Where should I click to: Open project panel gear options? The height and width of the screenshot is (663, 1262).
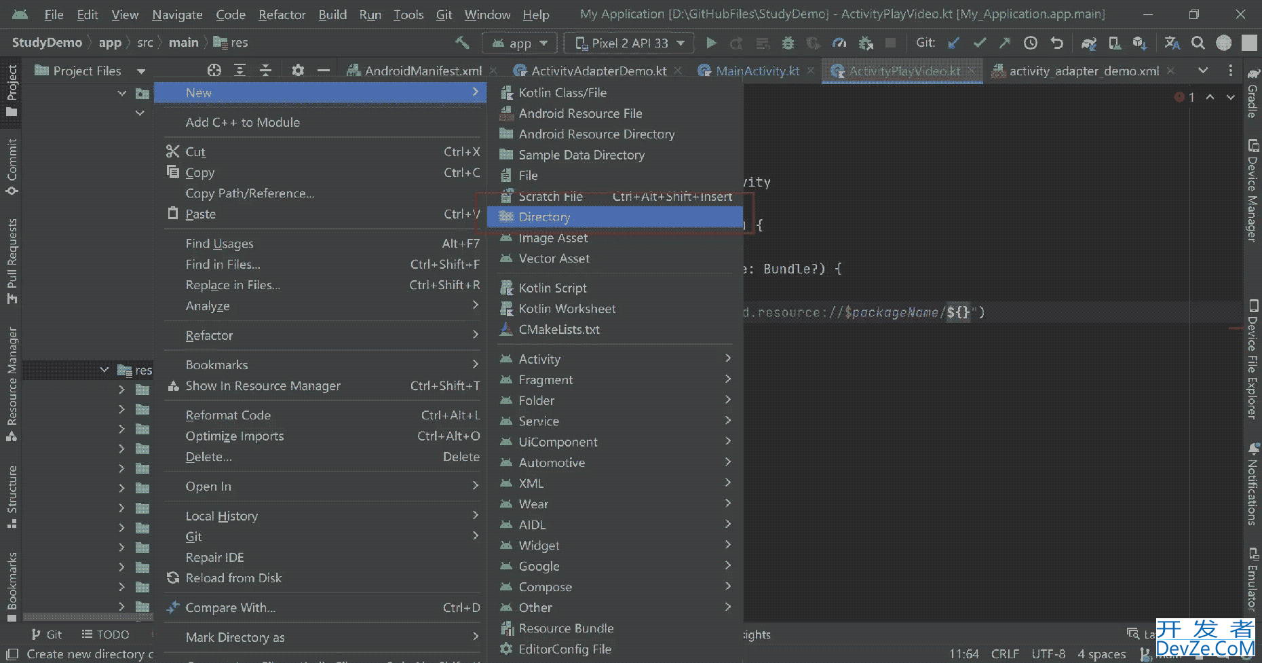[298, 71]
